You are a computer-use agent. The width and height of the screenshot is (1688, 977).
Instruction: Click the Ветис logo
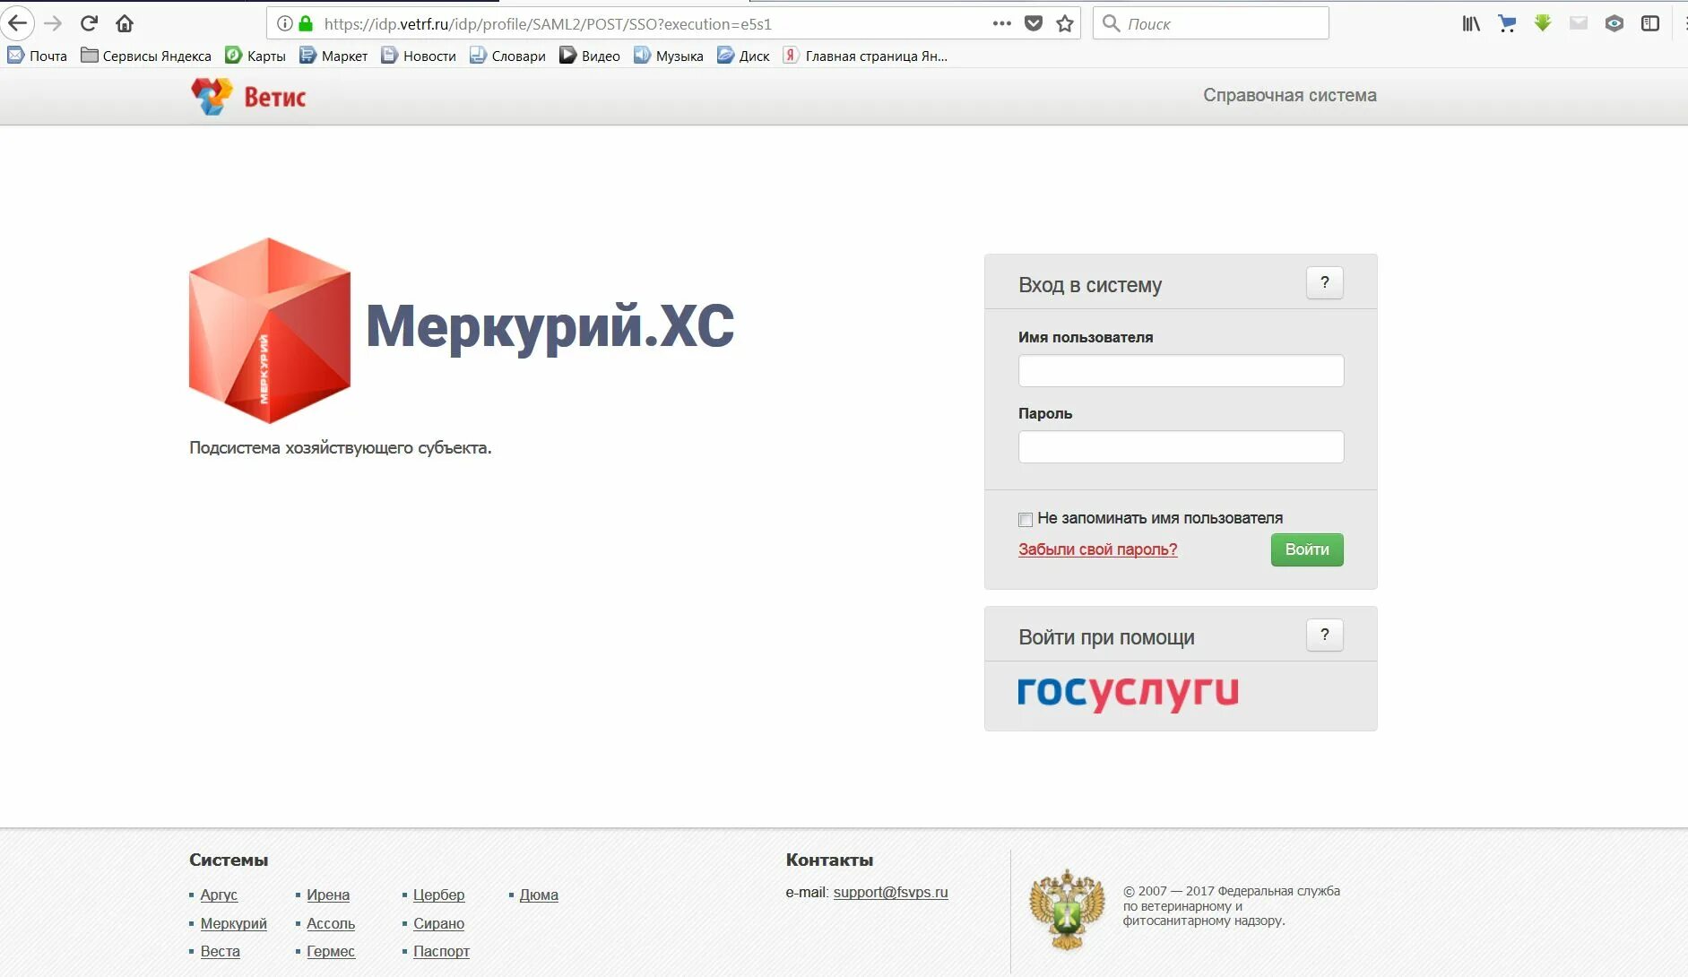[x=248, y=96]
